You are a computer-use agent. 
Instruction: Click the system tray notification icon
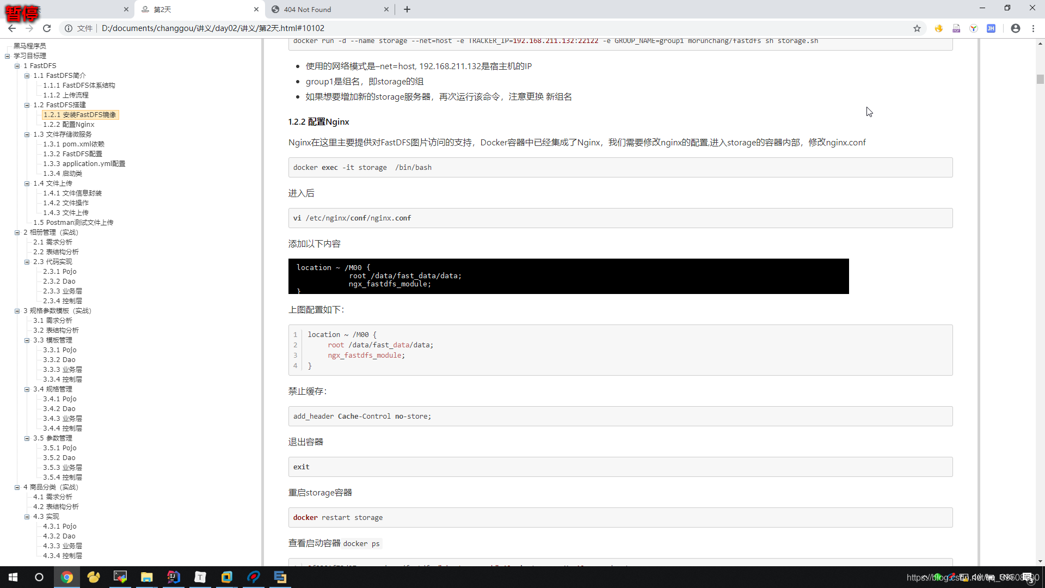[x=1028, y=578]
